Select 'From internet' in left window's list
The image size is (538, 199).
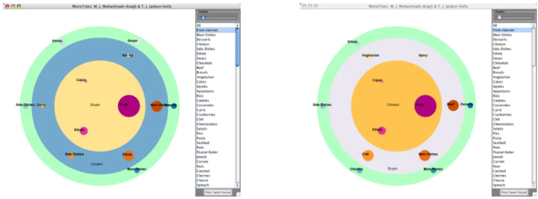[216, 30]
